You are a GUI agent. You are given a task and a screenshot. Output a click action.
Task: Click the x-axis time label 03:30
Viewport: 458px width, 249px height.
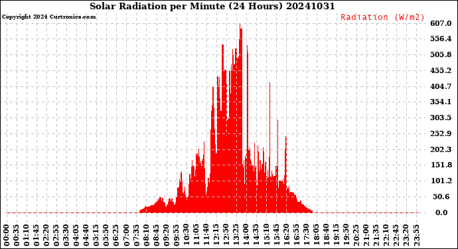pyautogui.click(x=66, y=236)
